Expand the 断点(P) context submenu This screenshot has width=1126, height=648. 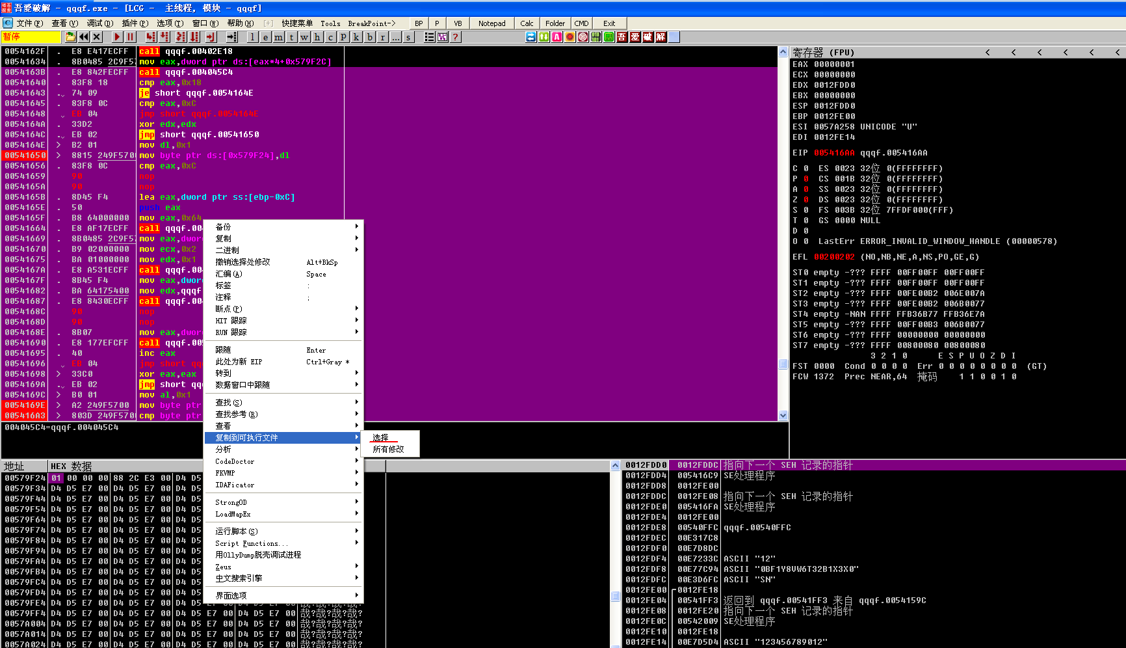tap(283, 309)
